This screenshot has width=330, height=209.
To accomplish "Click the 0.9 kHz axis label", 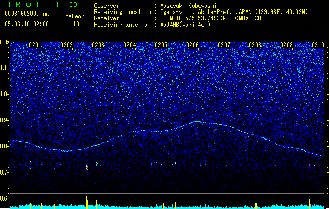I will point(5,120).
